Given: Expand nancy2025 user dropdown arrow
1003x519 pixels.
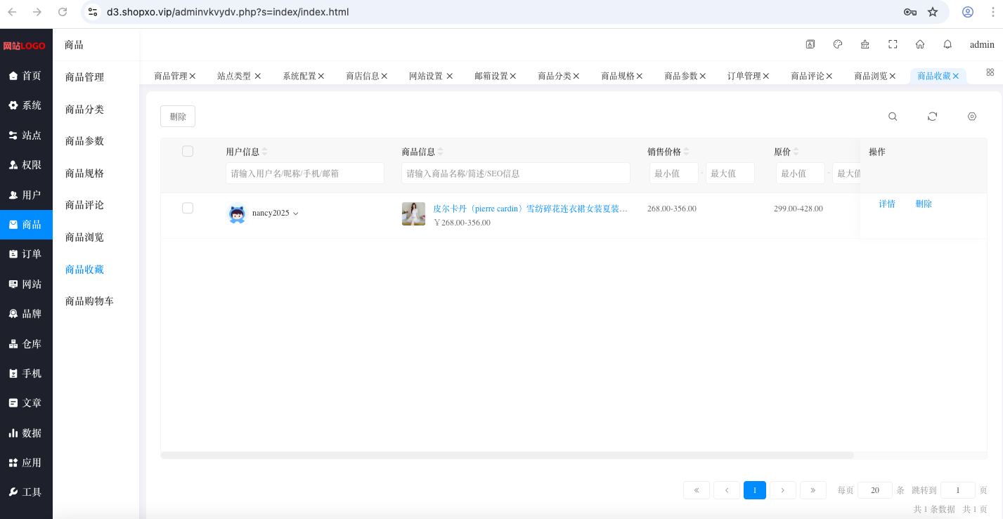Looking at the screenshot, I should (x=296, y=213).
